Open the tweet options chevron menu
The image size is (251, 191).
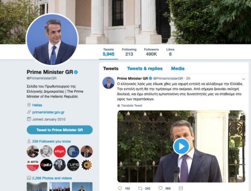click(243, 78)
